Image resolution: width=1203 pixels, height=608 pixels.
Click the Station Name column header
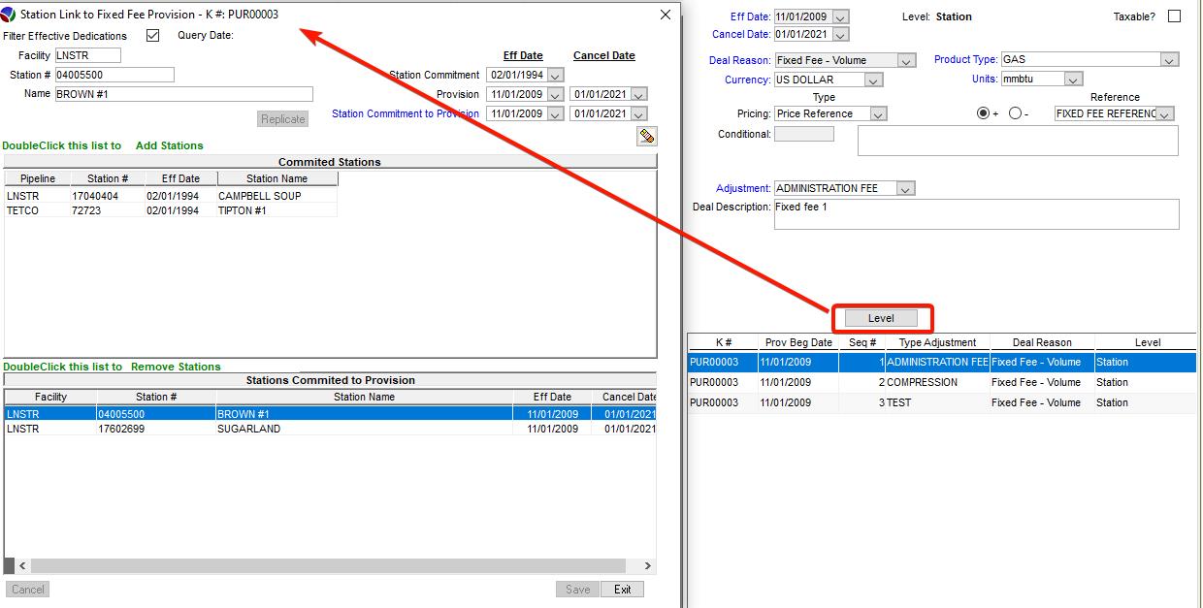(276, 178)
